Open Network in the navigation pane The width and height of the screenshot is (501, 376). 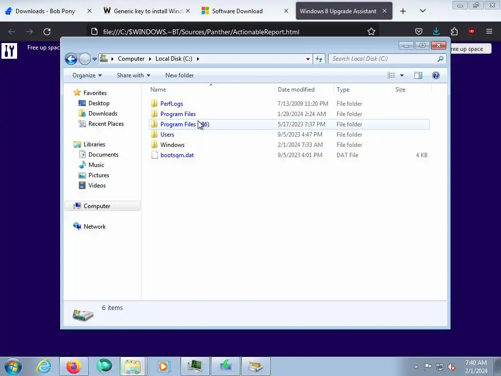click(x=94, y=227)
